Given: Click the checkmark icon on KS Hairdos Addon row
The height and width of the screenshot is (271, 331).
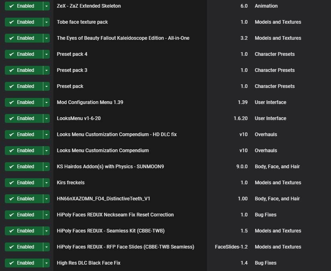Looking at the screenshot, I should pyautogui.click(x=11, y=167).
